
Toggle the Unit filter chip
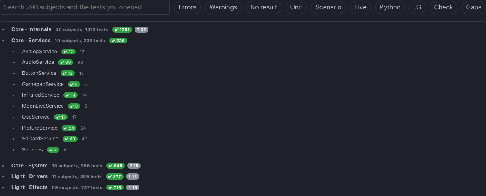pyautogui.click(x=296, y=7)
